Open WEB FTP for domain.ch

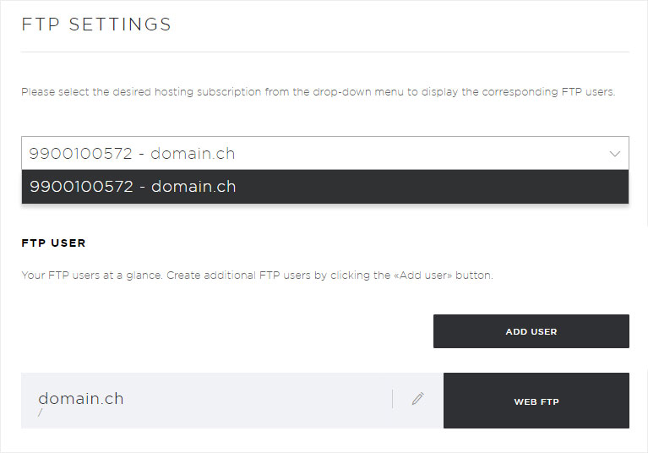tap(536, 401)
